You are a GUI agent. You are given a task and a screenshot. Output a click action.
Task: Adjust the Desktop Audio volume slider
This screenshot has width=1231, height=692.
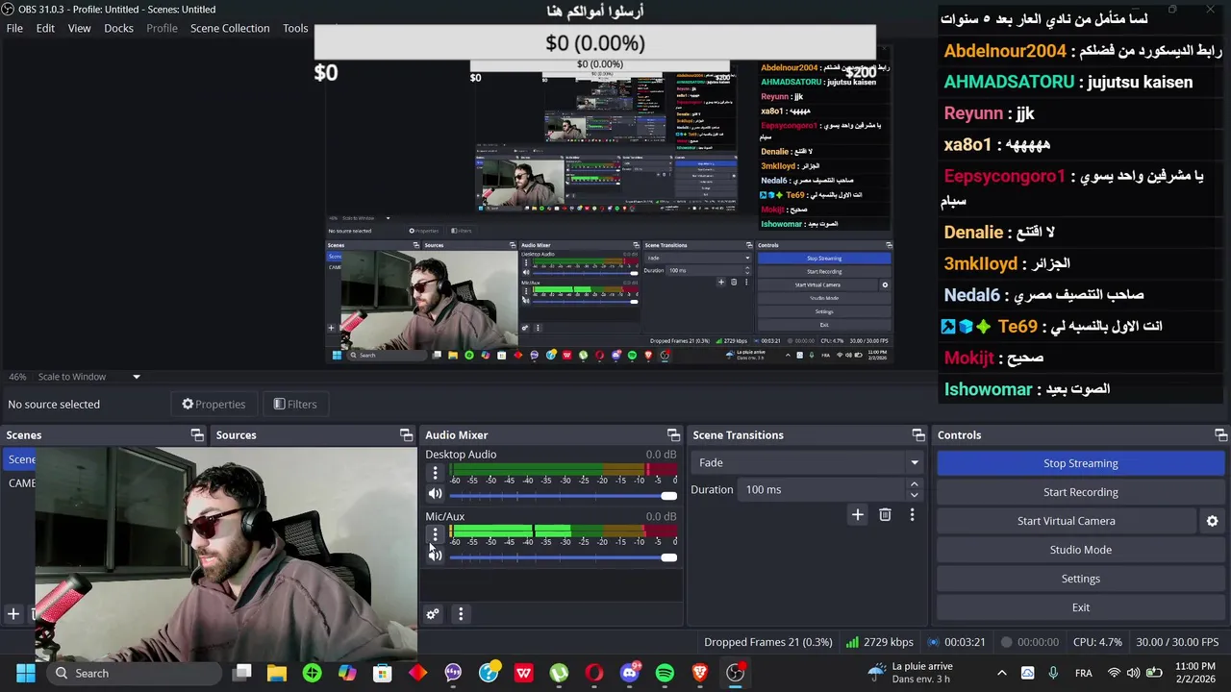coord(563,495)
